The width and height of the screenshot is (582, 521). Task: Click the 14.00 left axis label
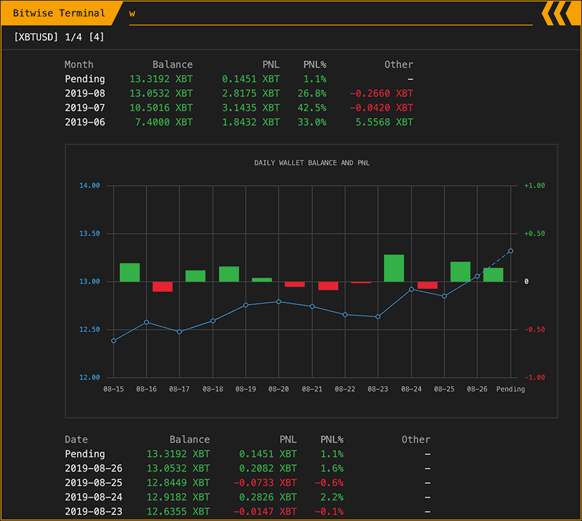90,185
